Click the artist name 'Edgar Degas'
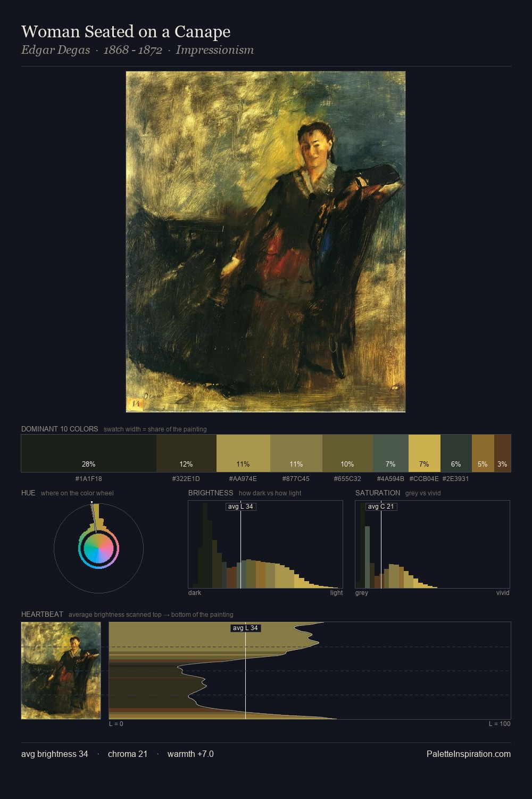Image resolution: width=532 pixels, height=799 pixels. [56, 50]
